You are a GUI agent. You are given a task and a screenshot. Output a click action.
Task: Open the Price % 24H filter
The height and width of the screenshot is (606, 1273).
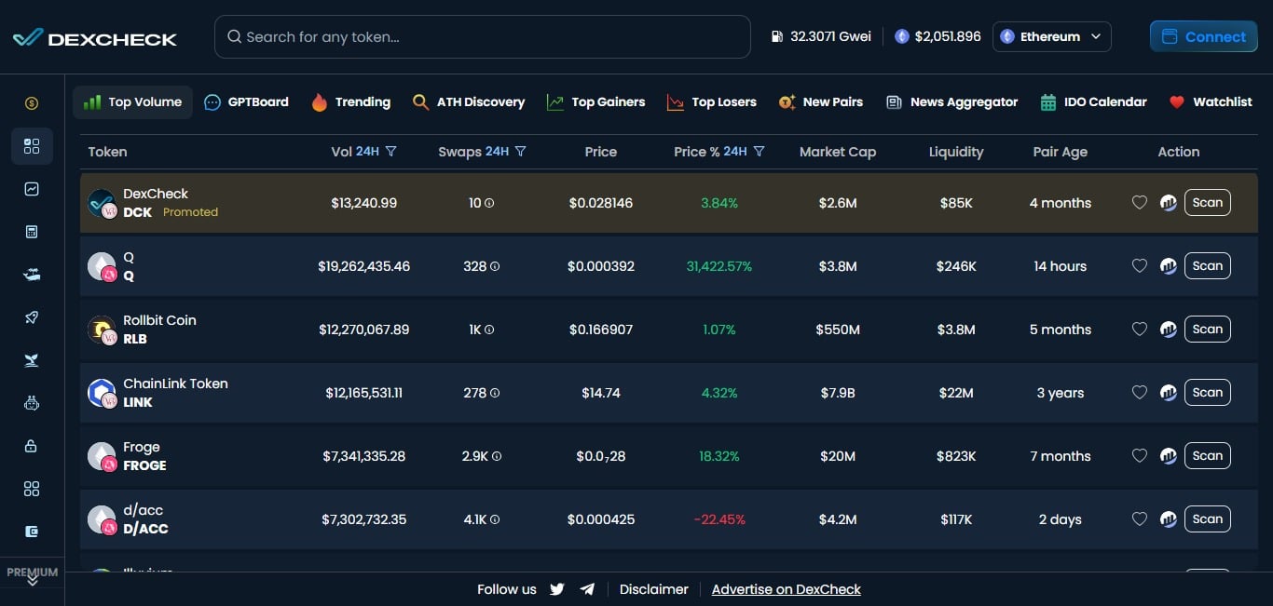coord(760,152)
